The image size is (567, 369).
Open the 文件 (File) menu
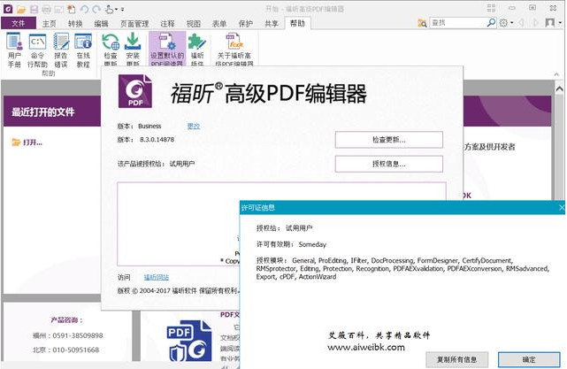(x=18, y=23)
